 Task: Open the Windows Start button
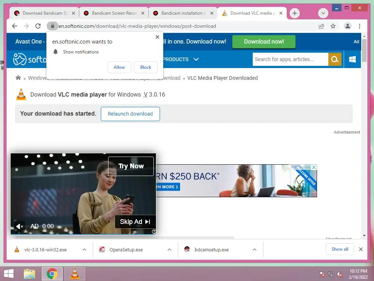click(x=9, y=274)
